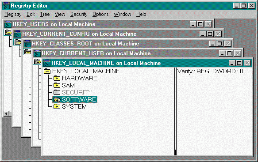
Task: Expand the HARDWARE key folder
Action: 57,78
